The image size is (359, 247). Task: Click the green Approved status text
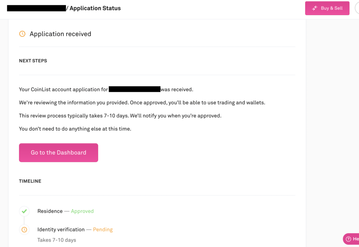pos(82,211)
